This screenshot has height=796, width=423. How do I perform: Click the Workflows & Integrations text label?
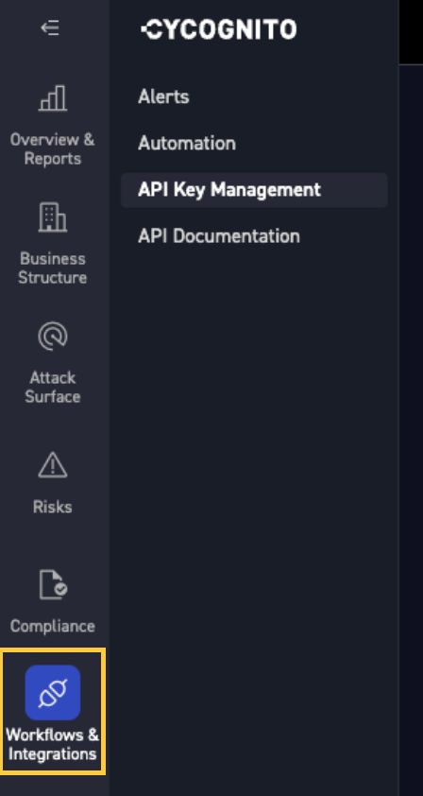click(53, 744)
